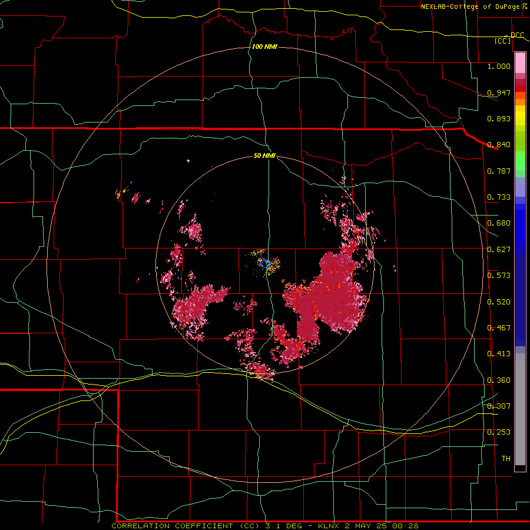Pick the gray lower color bar segment
Screen dimensions: 530x530
click(520, 409)
